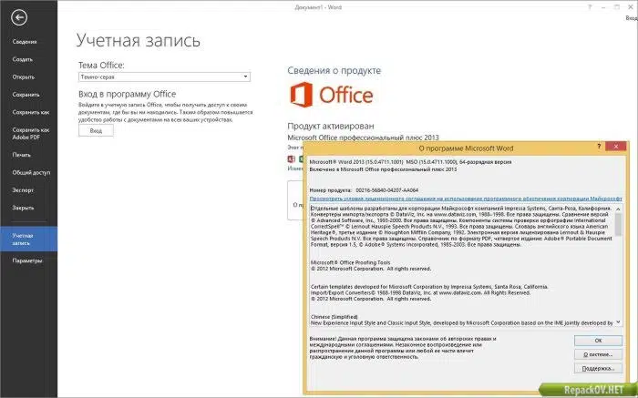Open the Тема Office dropdown
This screenshot has width=638, height=398.
coord(164,77)
